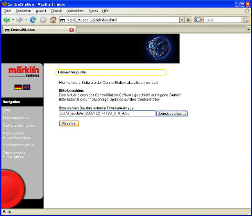This screenshot has width=252, height=216.
Task: Click the Stop loading icon
Action: pyautogui.click(x=43, y=20)
